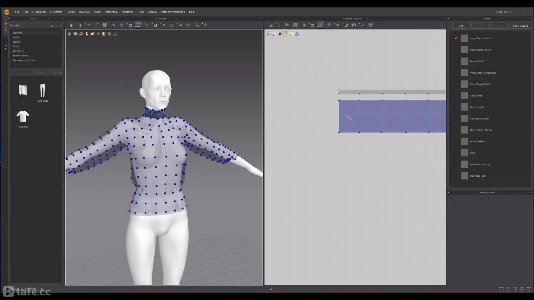Expand the bottom panel with the up arrow
The height and width of the screenshot is (300, 534).
coord(271,289)
